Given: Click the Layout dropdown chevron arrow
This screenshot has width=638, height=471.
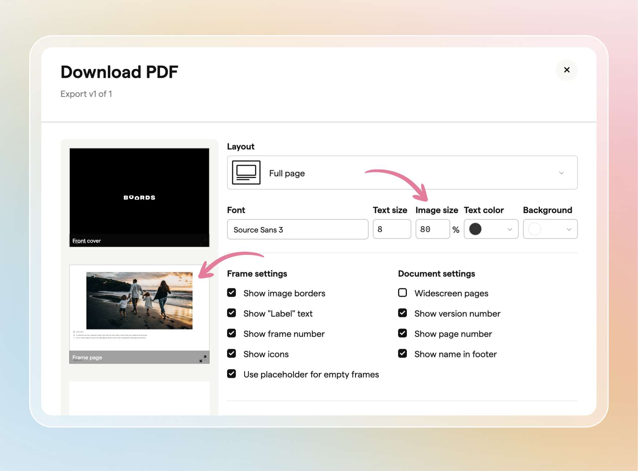Looking at the screenshot, I should point(561,173).
